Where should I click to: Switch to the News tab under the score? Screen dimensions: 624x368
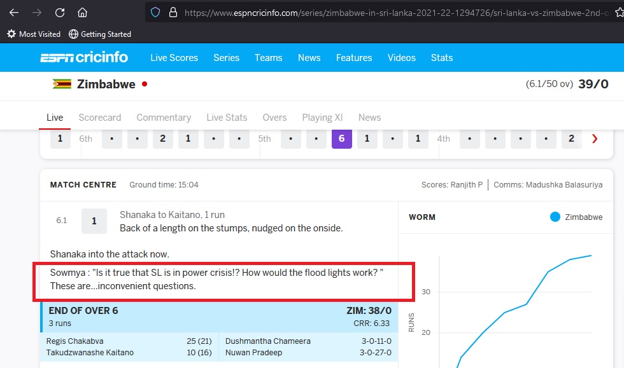click(x=369, y=118)
